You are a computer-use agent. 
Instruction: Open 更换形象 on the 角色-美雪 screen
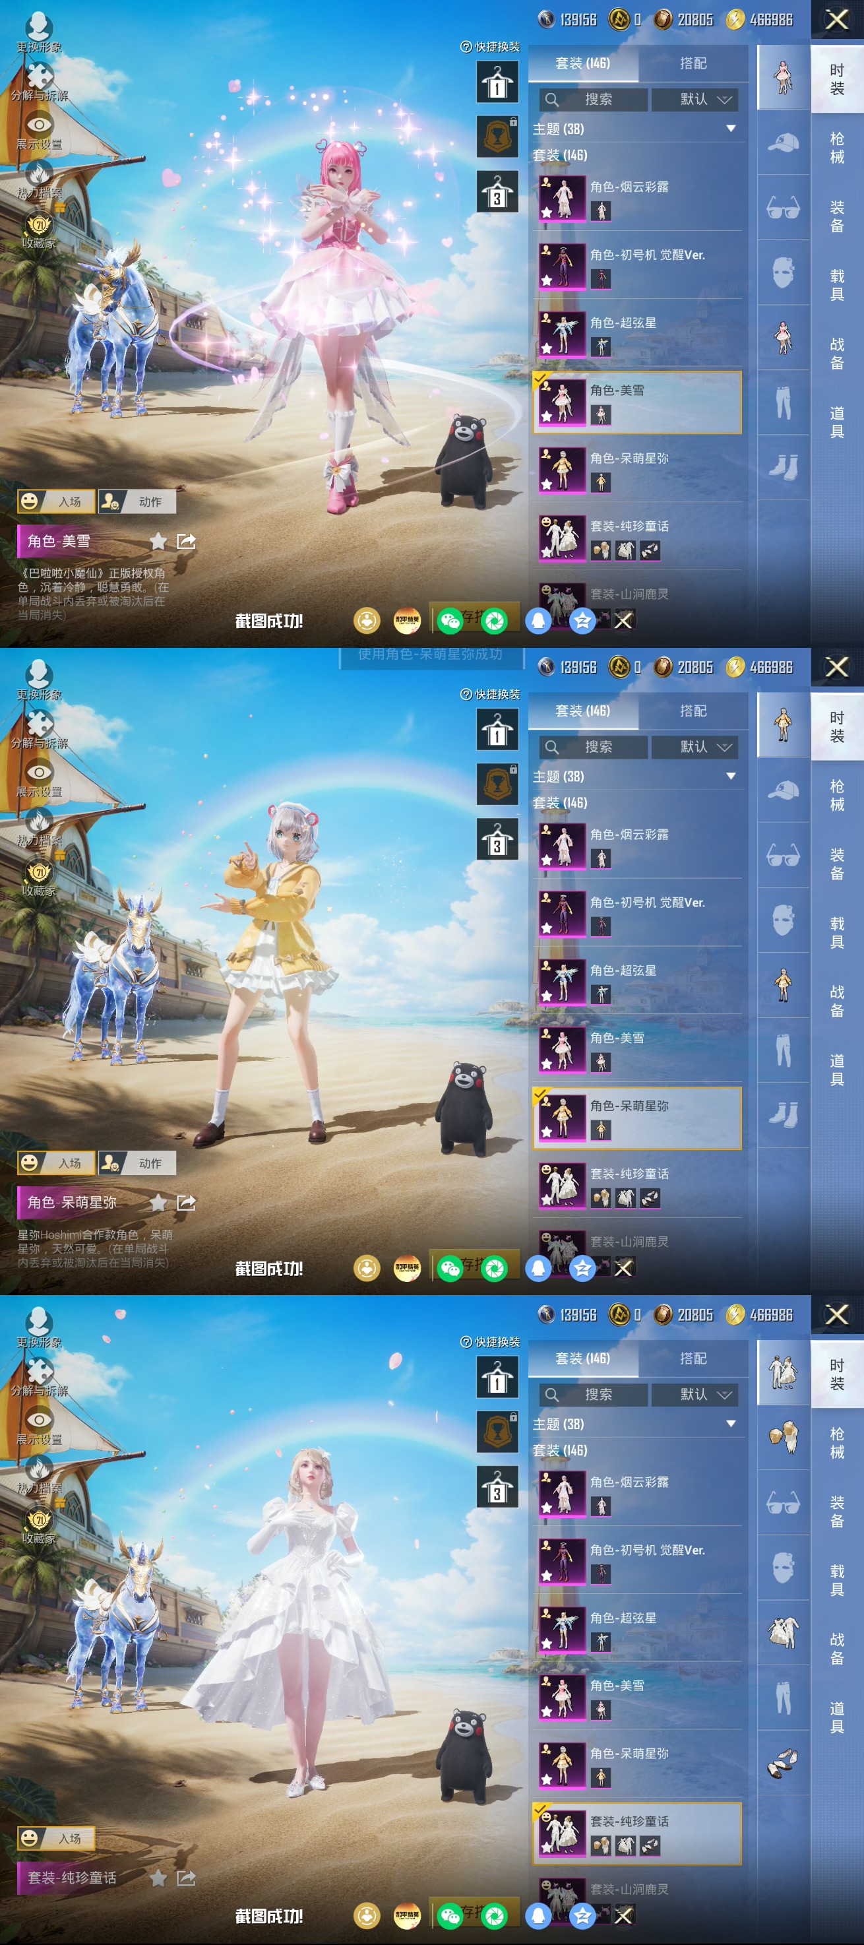(38, 32)
